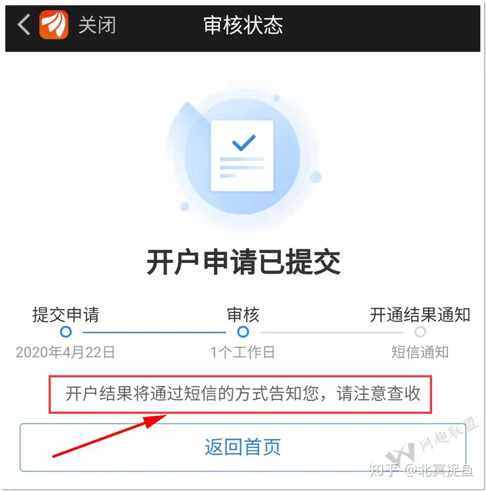Tap the 短信通知 text
This screenshot has width=486, height=491.
[x=420, y=352]
